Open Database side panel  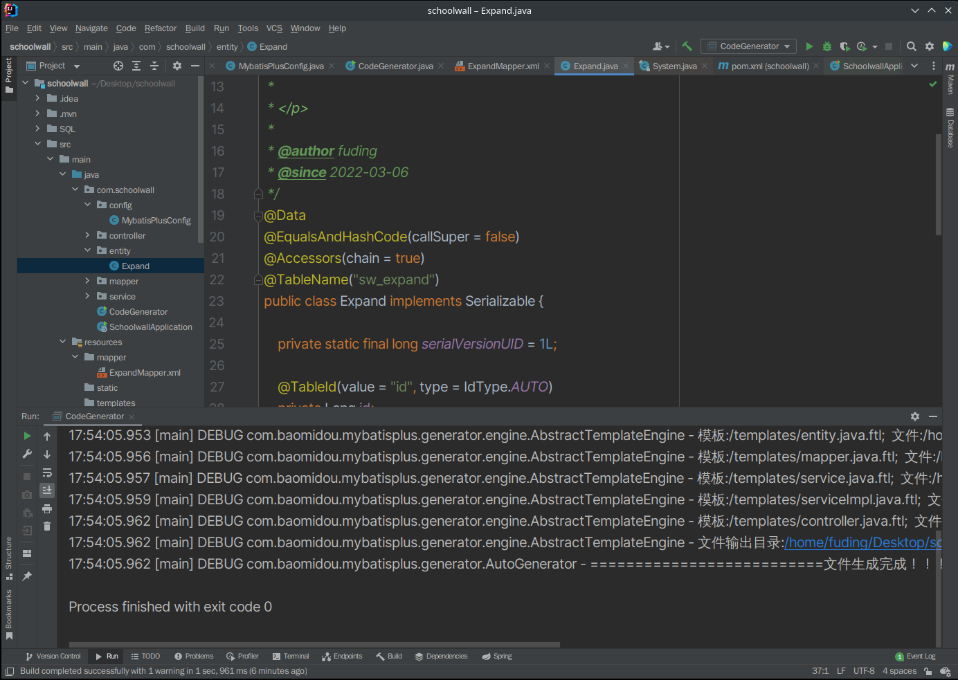950,128
